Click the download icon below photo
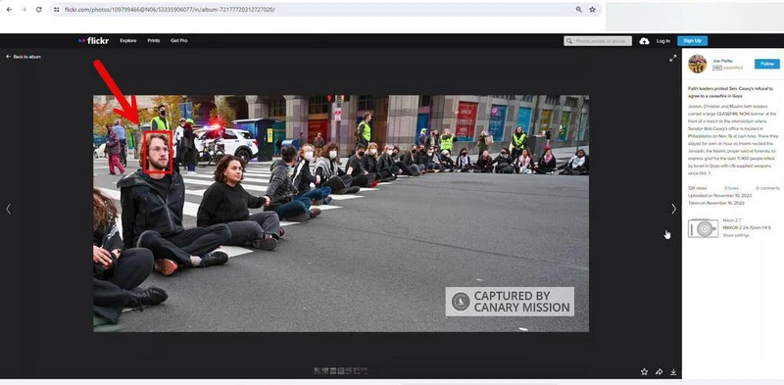 tap(673, 371)
